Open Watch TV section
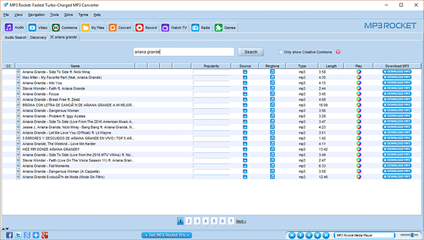424x240 pixels. 174,27
